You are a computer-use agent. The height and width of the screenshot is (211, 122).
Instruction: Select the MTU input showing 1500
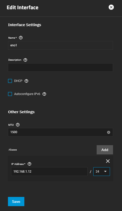[60, 132]
